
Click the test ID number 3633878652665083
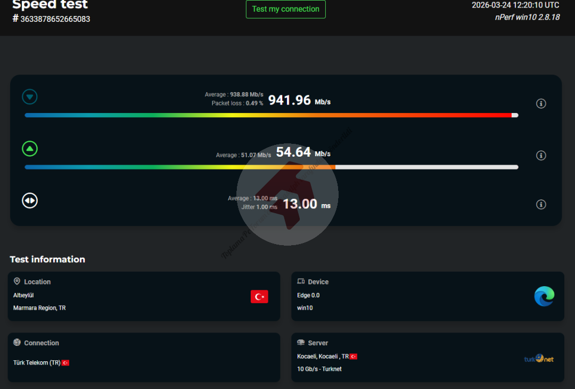[55, 19]
